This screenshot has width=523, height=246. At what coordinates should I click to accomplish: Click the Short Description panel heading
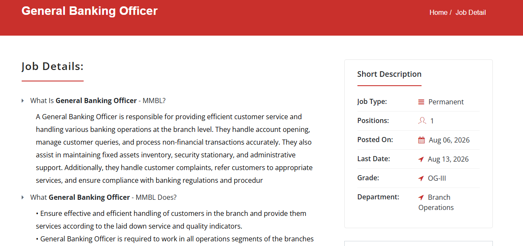tap(389, 74)
